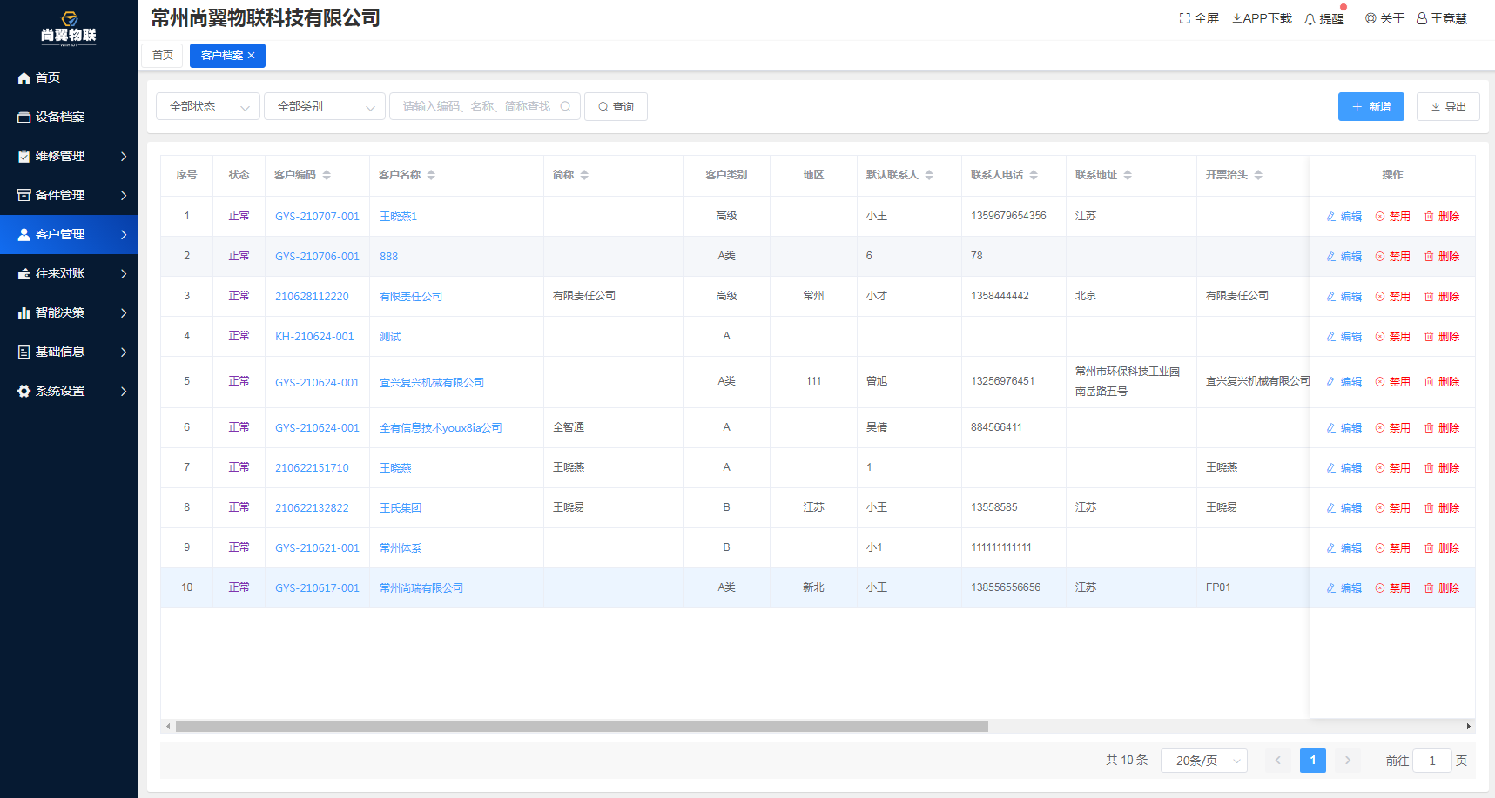1495x798 pixels.
Task: Click the go-to page number field
Action: tap(1431, 761)
